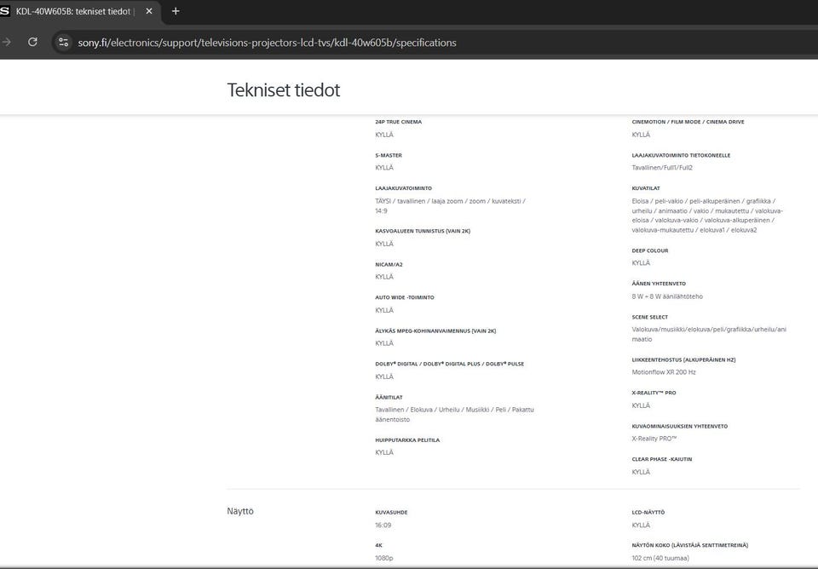Click LIIKKEENTEHOSTUS (ALKUPERÄINEN HZ) label
Screen dimensions: 818x569
[x=683, y=359]
